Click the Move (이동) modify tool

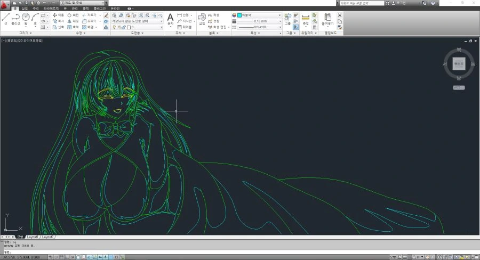[58, 15]
